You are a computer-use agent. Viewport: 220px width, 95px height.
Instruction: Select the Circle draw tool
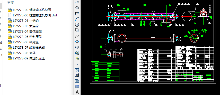(x=77, y=25)
